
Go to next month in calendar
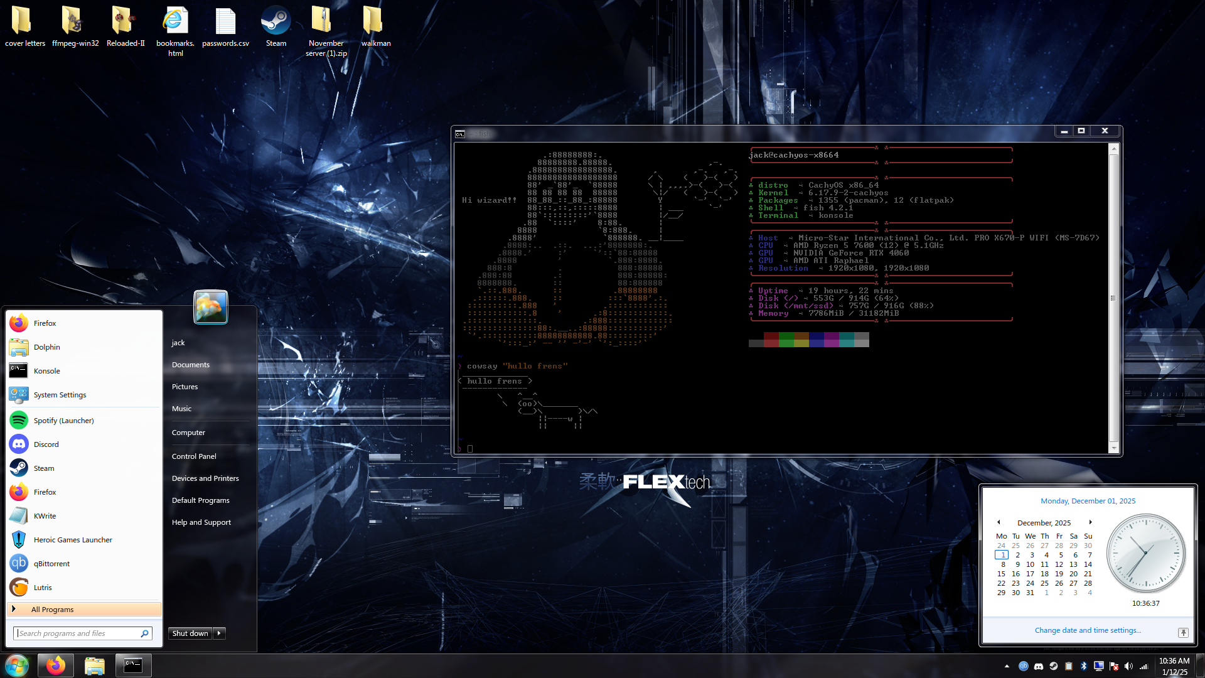point(1090,522)
